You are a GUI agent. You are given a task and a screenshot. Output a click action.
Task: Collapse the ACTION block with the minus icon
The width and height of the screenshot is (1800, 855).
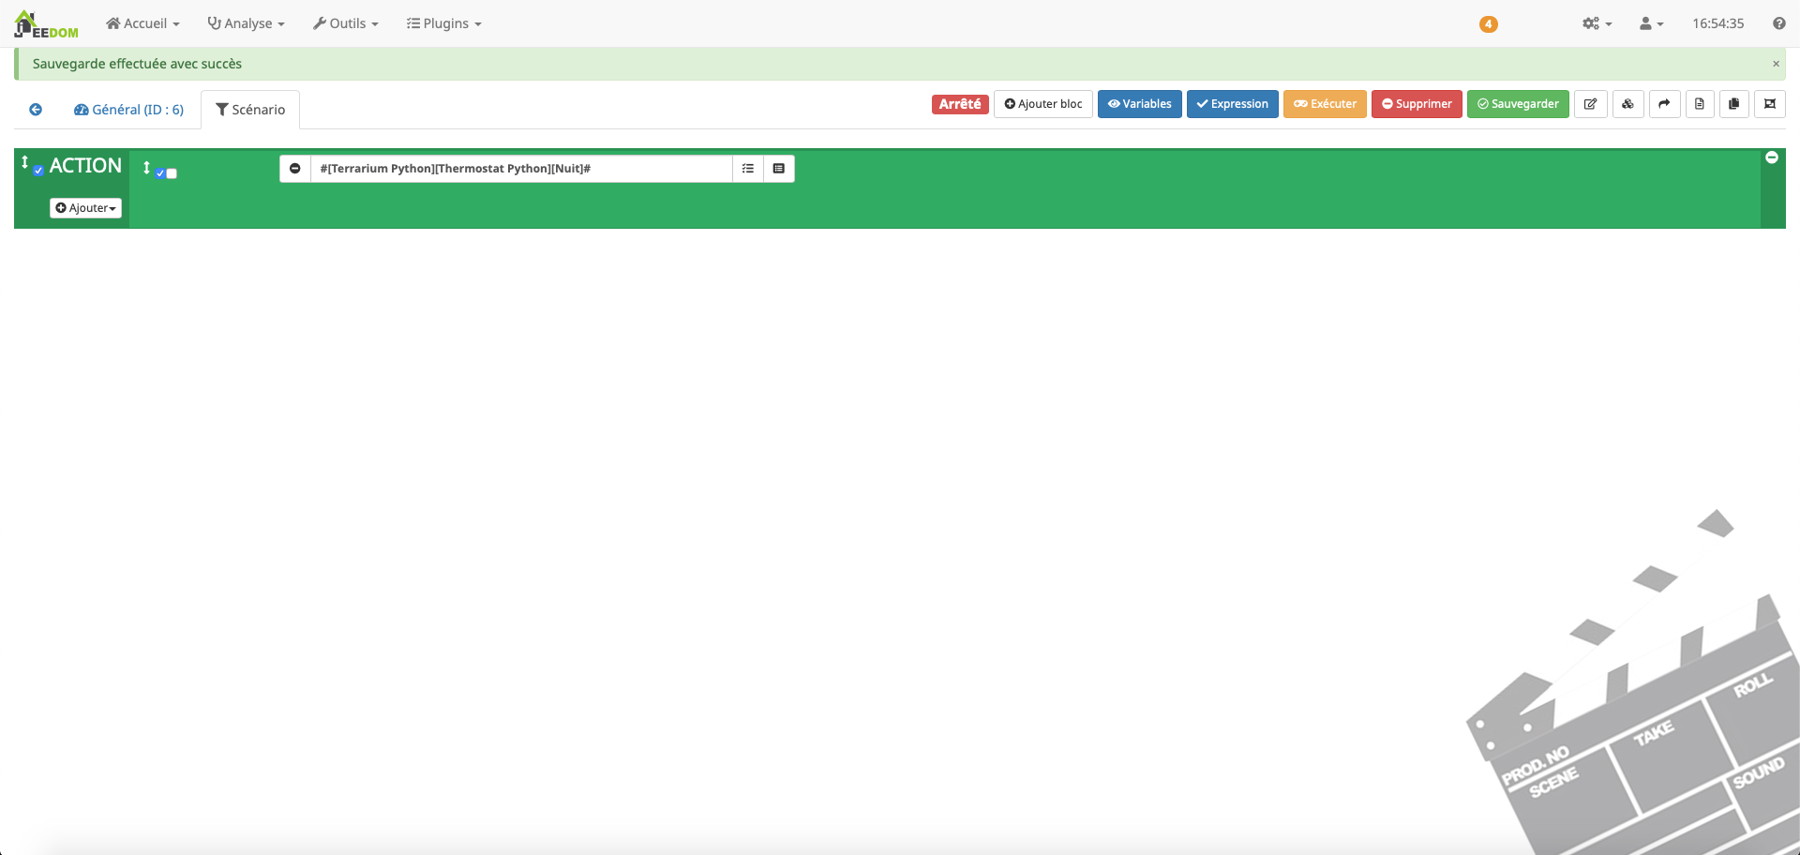[1772, 157]
